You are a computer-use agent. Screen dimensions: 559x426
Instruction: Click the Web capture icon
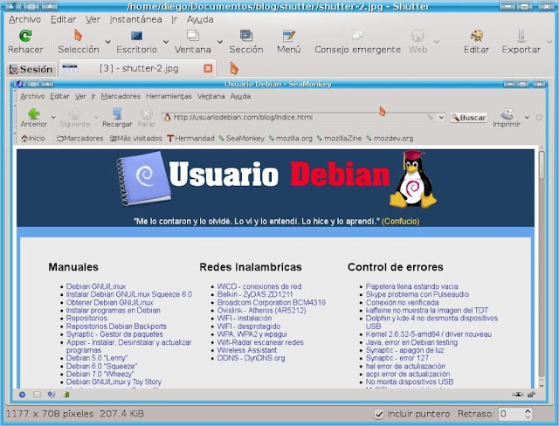pos(418,35)
